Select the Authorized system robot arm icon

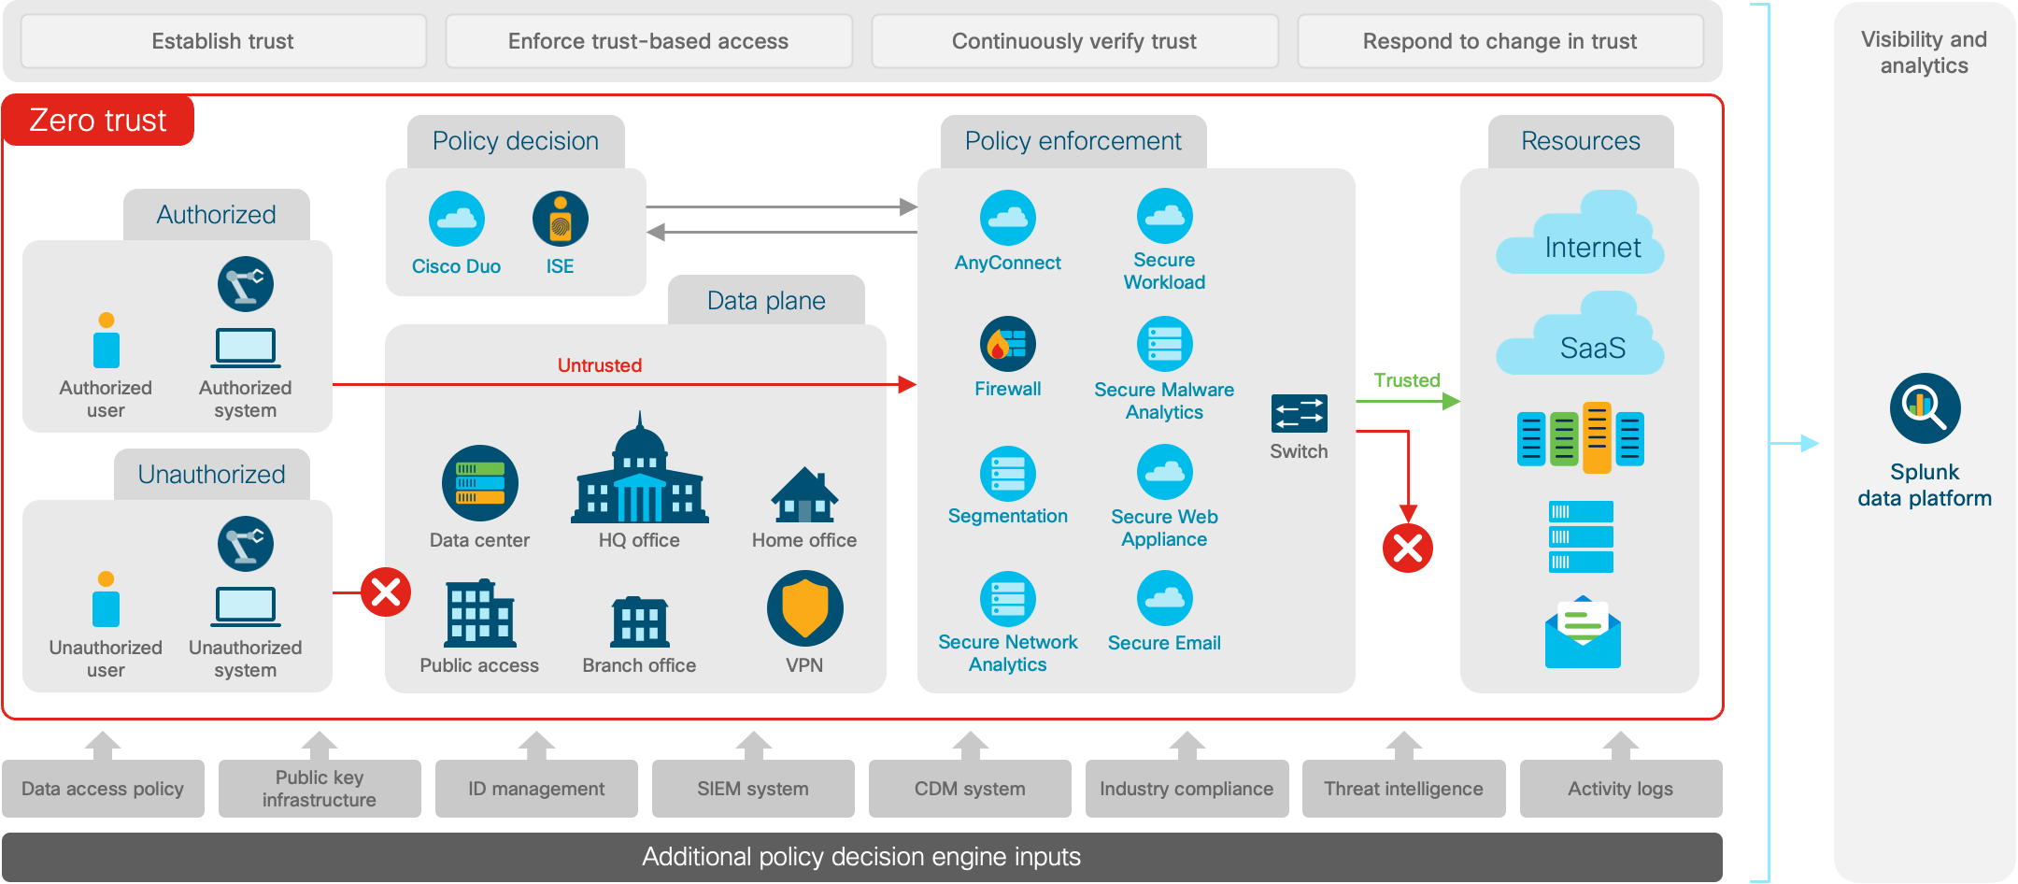pos(246,284)
